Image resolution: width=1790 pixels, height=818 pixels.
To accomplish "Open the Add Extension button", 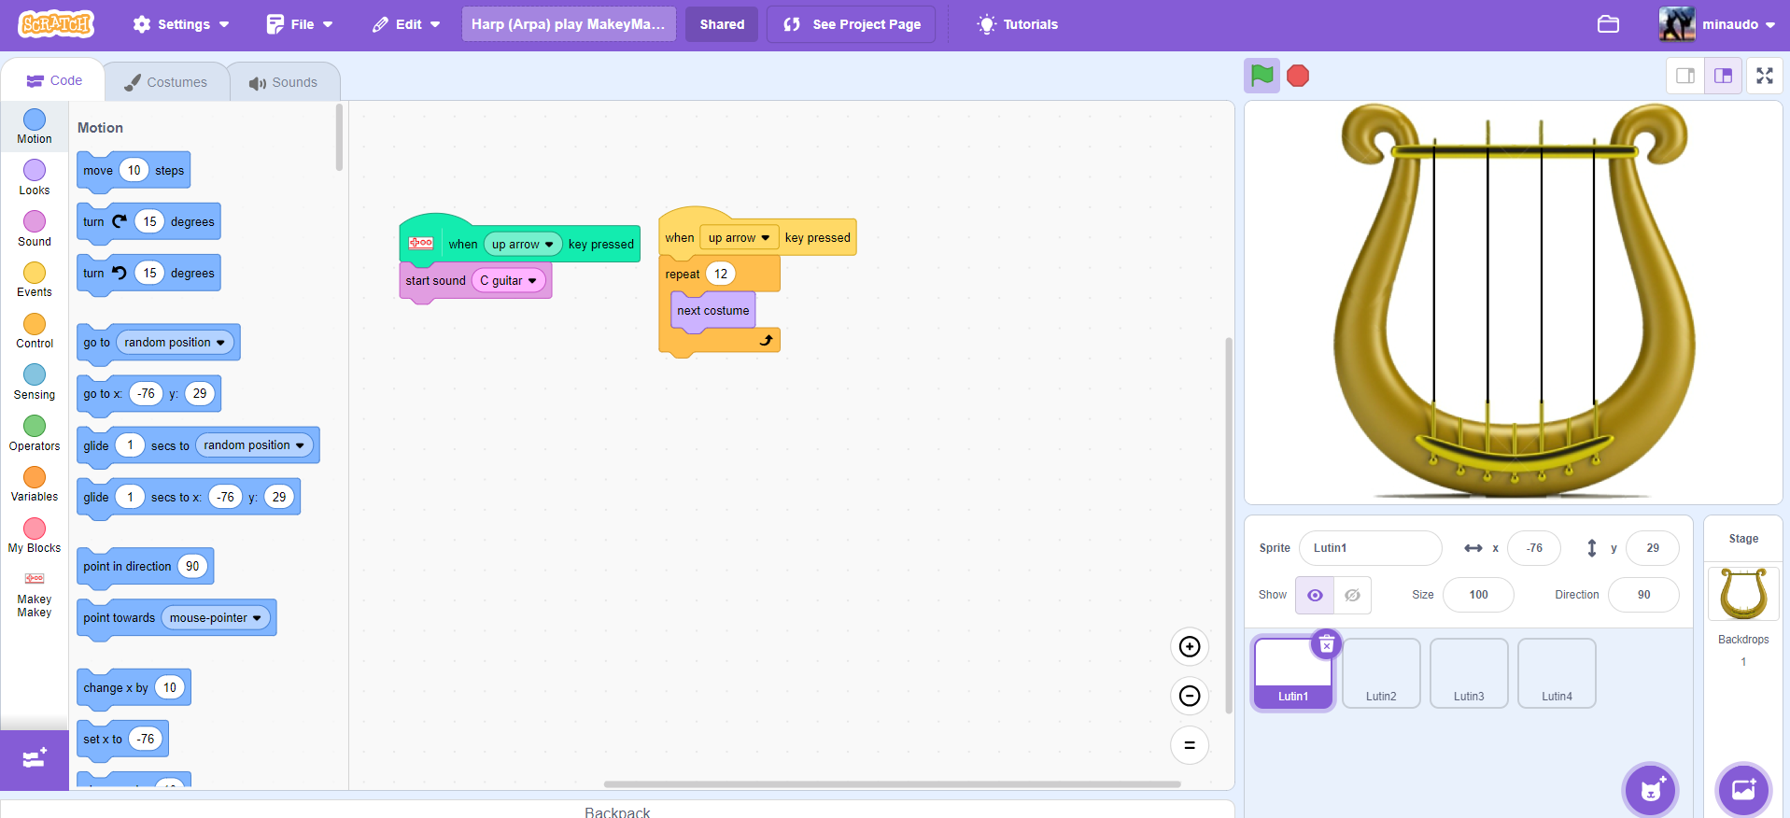I will pos(35,758).
